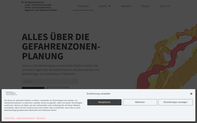Click the hazard zone map image
Viewport: 197px width, 123px height.
pos(165,56)
